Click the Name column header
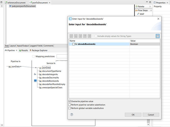This screenshot has width=170, height=127. coord(99,41)
